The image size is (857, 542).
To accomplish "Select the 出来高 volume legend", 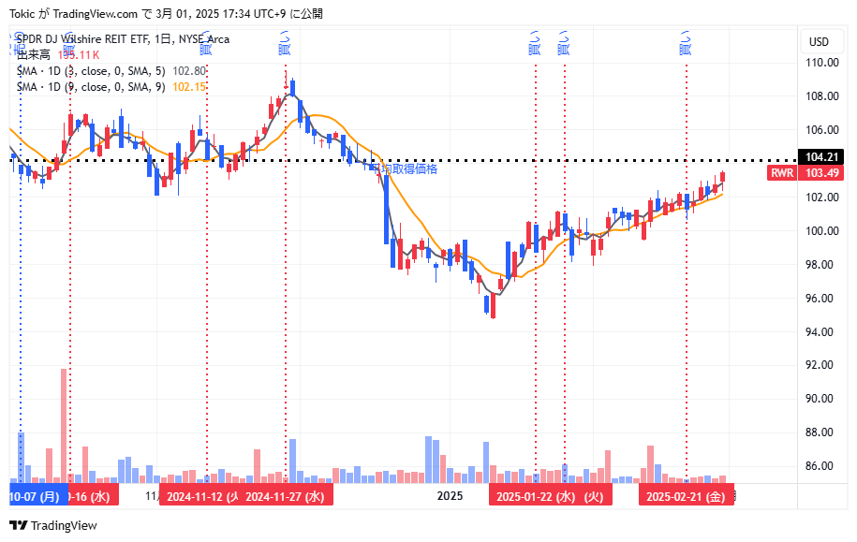I will pyautogui.click(x=58, y=54).
